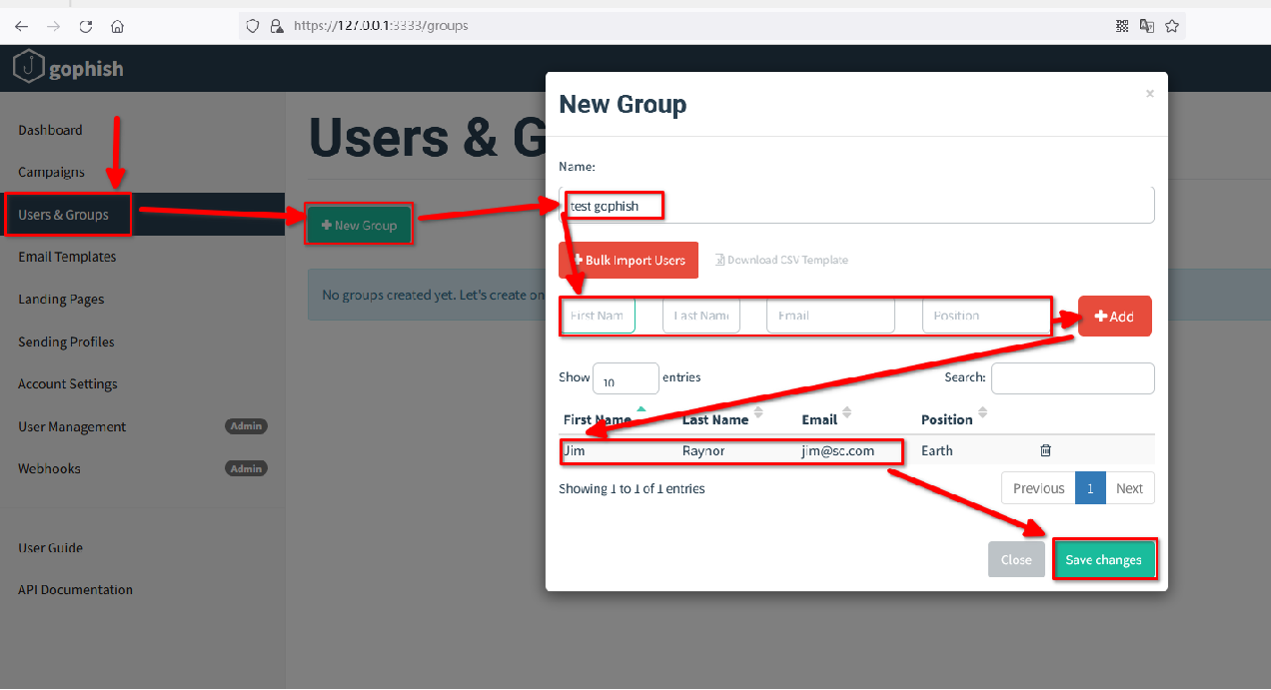Click the gophish logo in header
Screen dimensions: 1271x690
pos(68,69)
